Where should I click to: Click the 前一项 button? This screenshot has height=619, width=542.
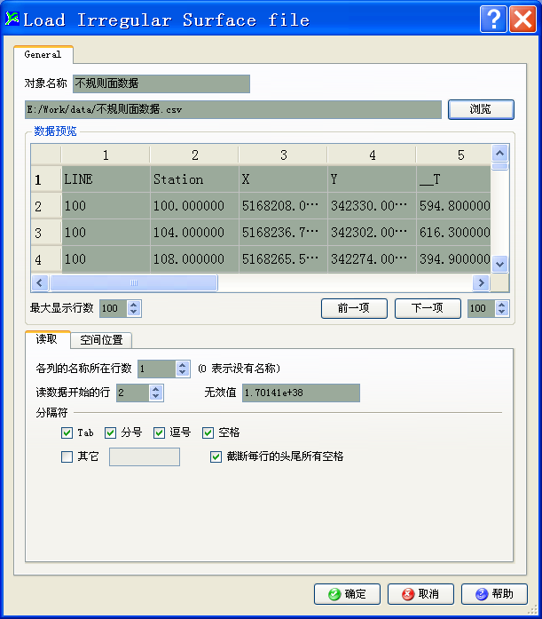(x=354, y=308)
